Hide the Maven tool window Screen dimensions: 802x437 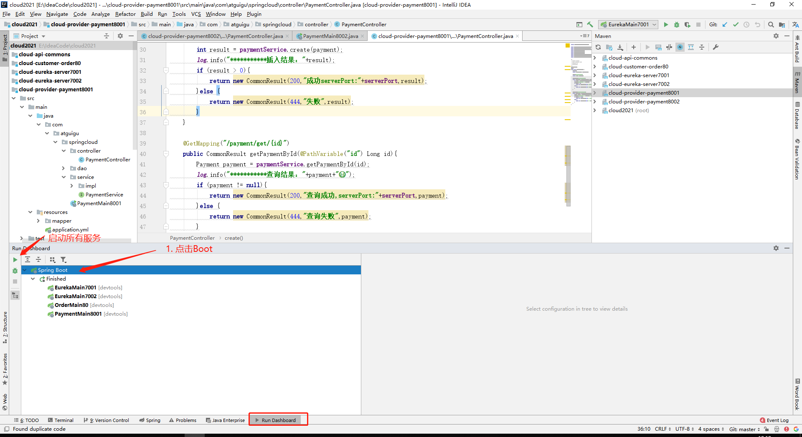click(x=787, y=36)
